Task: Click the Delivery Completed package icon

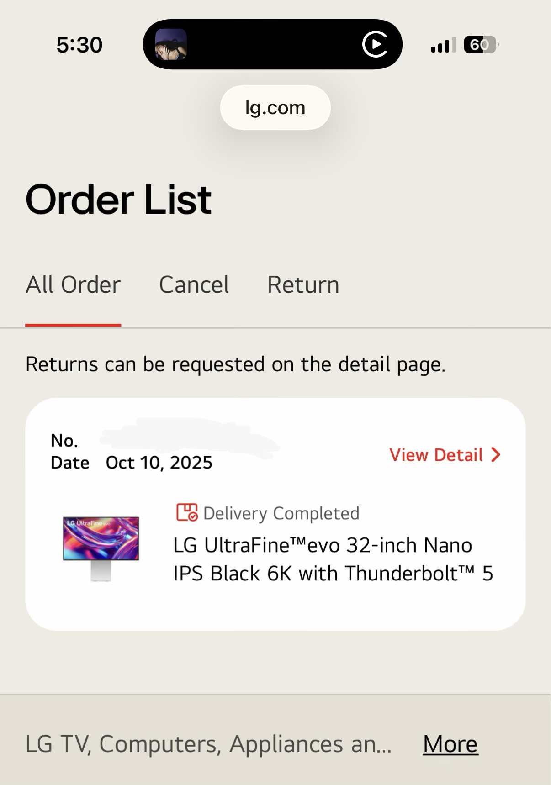Action: (x=187, y=512)
